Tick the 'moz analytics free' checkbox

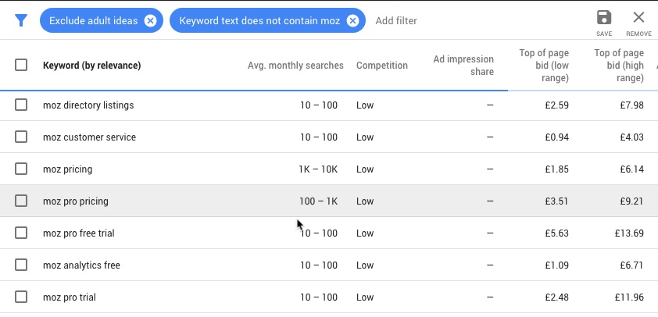point(21,265)
